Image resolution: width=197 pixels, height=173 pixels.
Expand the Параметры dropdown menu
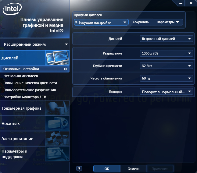pyautogui.click(x=168, y=22)
